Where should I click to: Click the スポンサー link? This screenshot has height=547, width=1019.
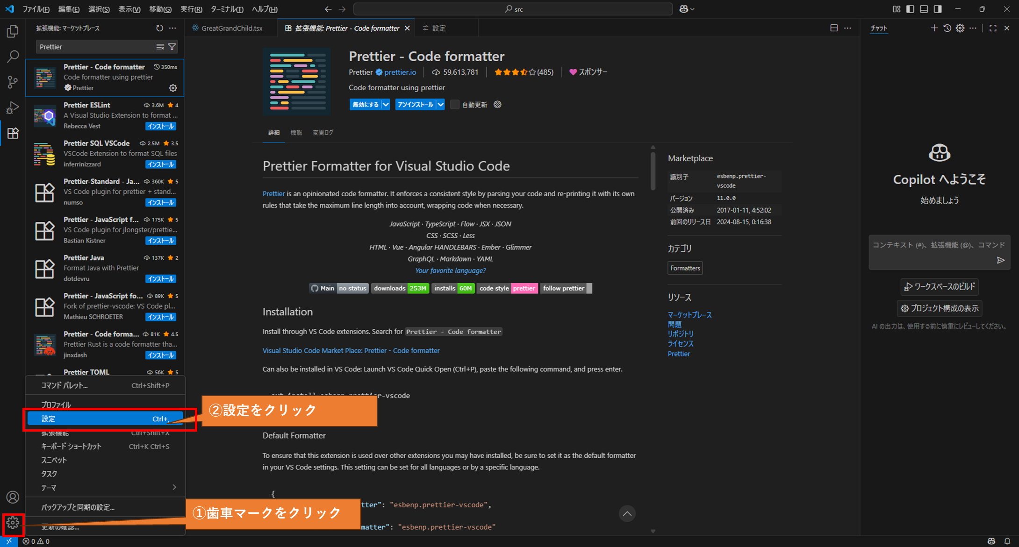588,72
